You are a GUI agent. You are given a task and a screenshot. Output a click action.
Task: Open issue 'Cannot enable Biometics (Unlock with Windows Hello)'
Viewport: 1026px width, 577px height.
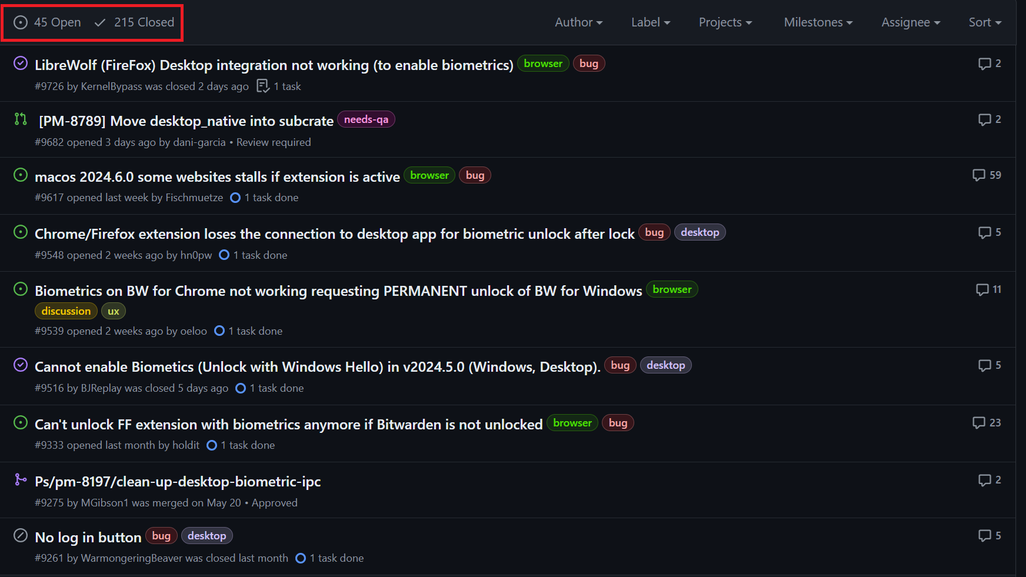click(x=318, y=366)
